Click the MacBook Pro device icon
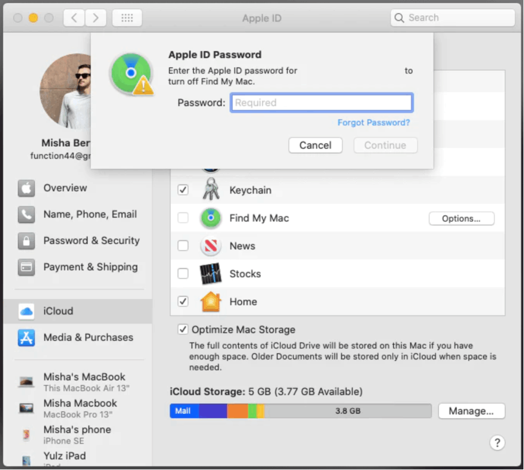524x470 pixels. 26,408
